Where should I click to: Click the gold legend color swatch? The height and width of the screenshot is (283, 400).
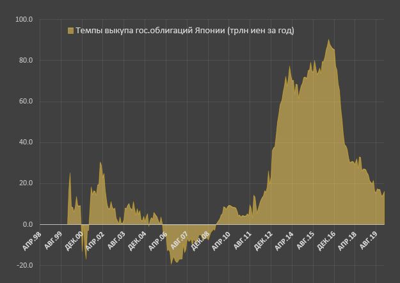70,30
